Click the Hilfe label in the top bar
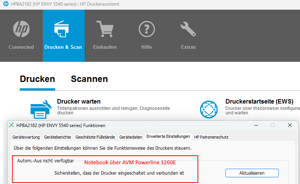This screenshot has height=184, width=300. coord(146,47)
